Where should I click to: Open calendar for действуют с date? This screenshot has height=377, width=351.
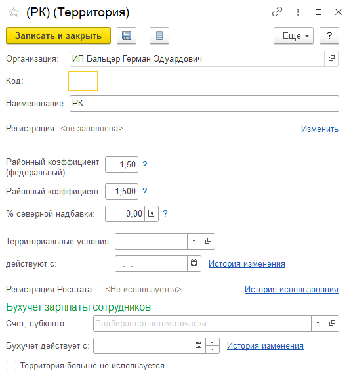194,263
